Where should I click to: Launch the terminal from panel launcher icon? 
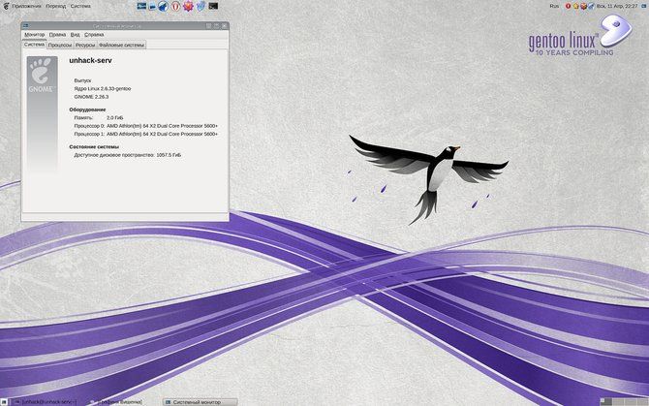pos(212,6)
